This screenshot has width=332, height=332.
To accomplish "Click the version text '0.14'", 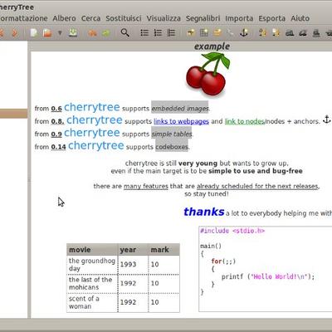I will tap(58, 147).
